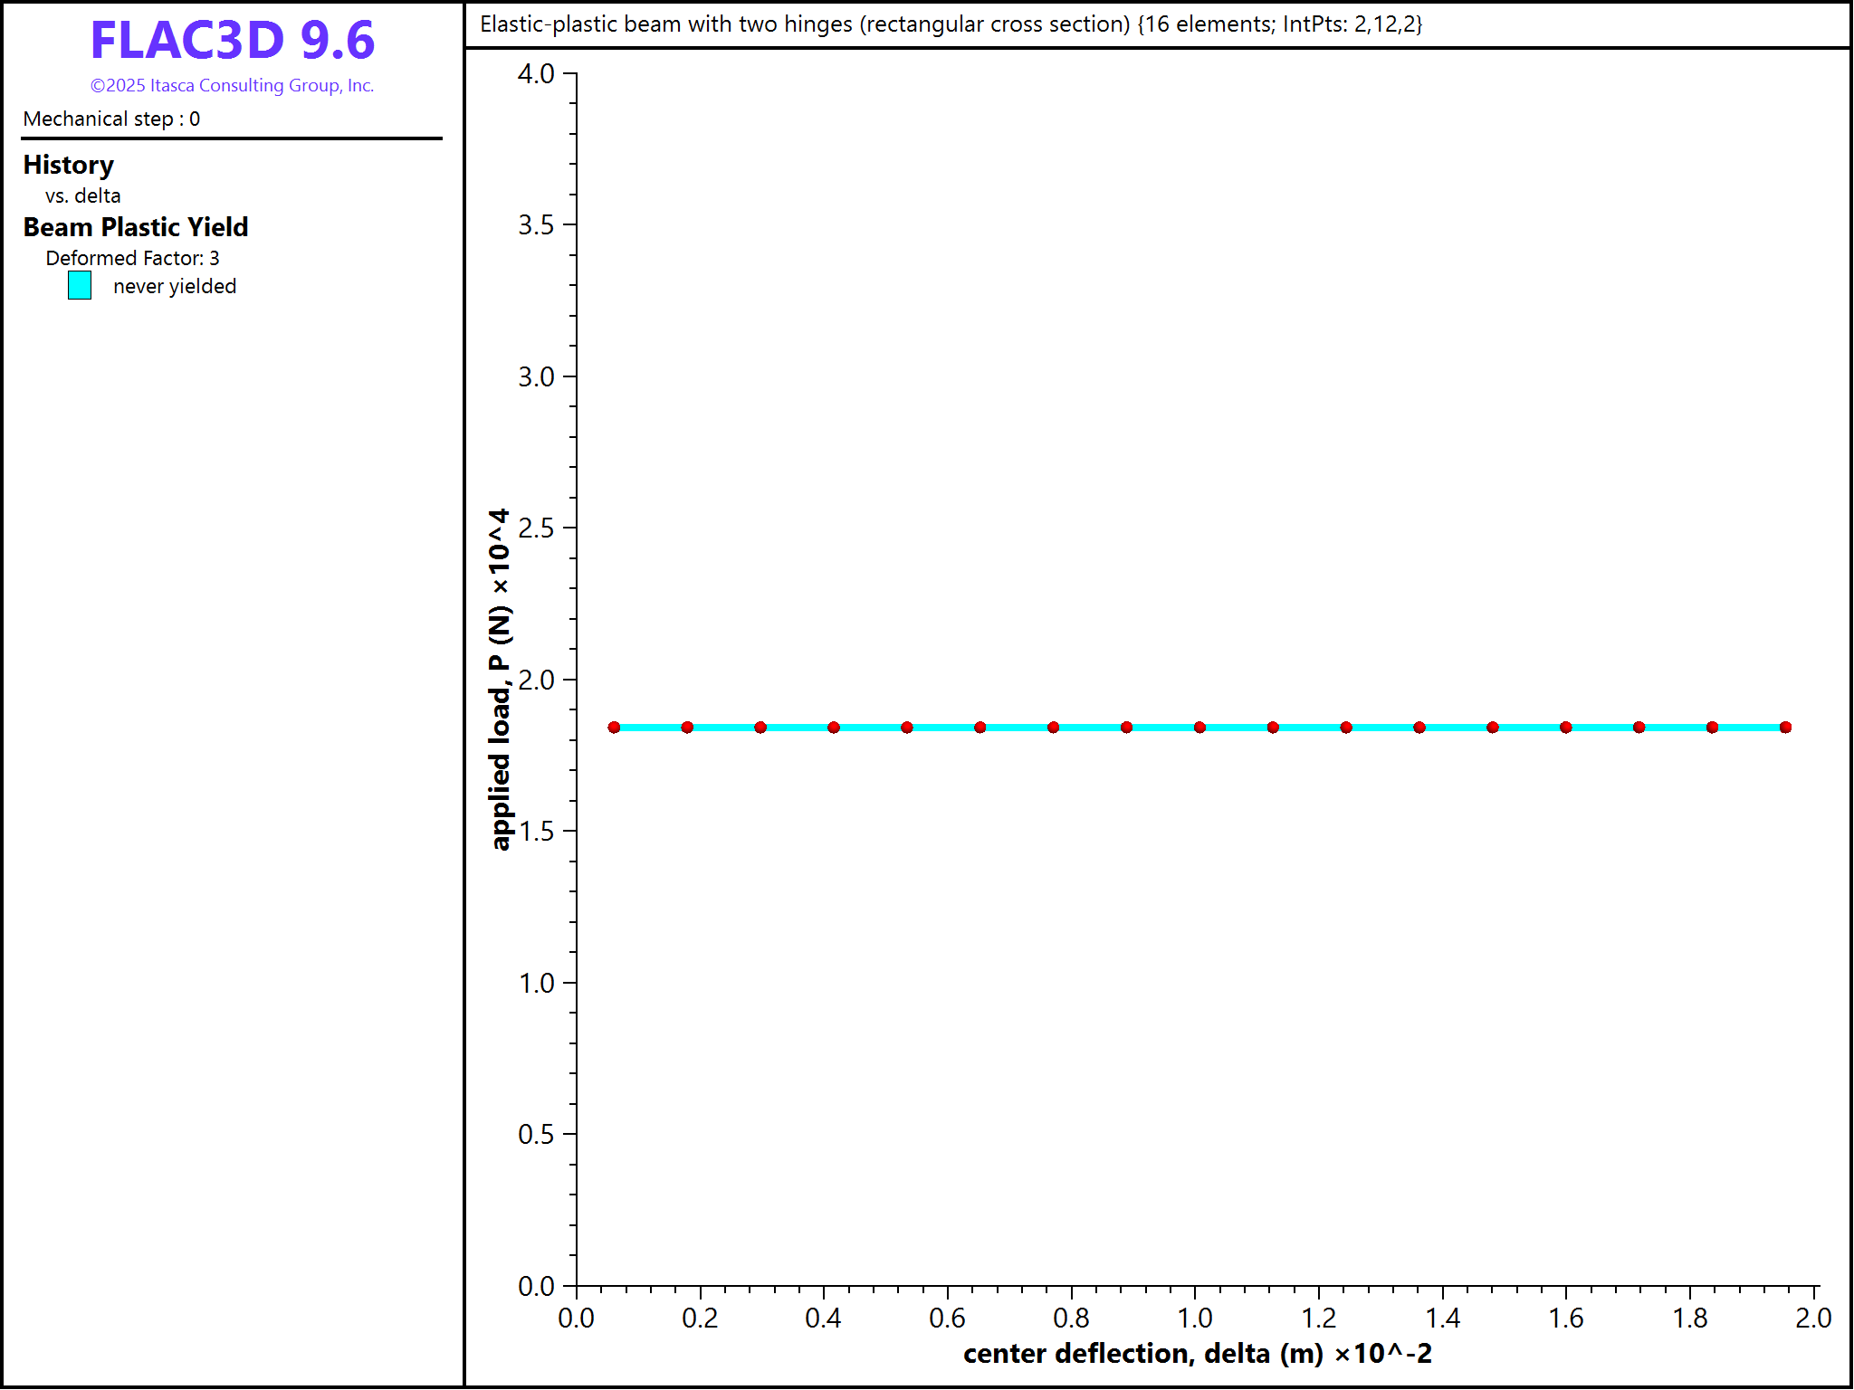Click the plot title about elastic-plastic beam
This screenshot has height=1390, width=1854.
coord(951,24)
